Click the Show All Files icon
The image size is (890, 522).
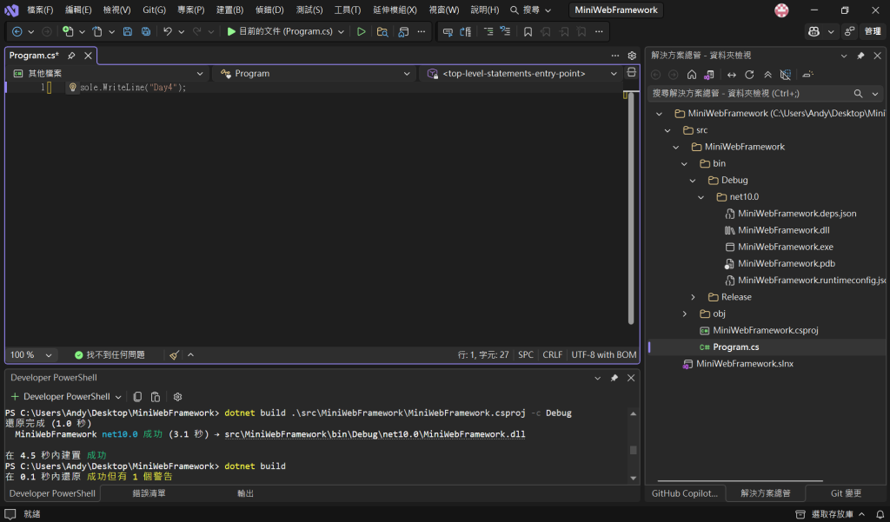[786, 75]
